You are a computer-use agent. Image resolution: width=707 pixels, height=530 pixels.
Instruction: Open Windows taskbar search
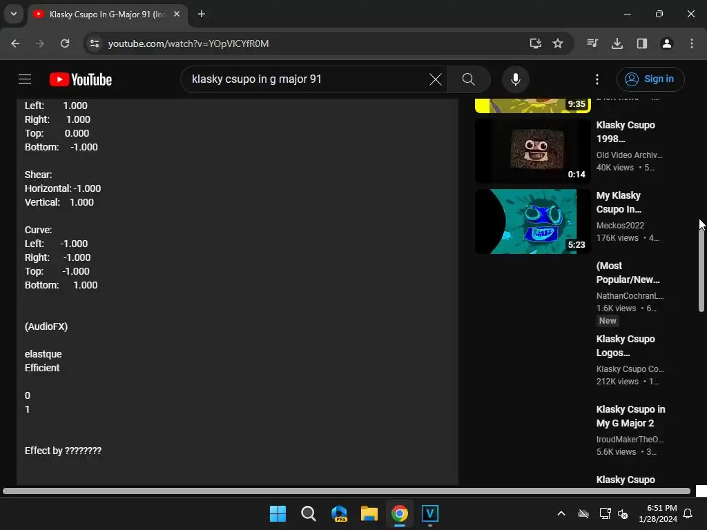[309, 513]
